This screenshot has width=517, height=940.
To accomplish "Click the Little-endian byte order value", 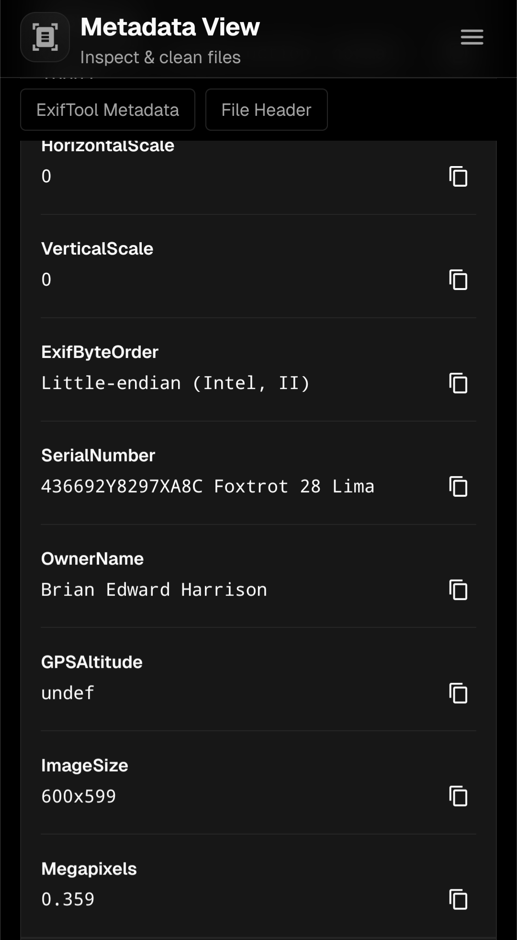I will 175,383.
